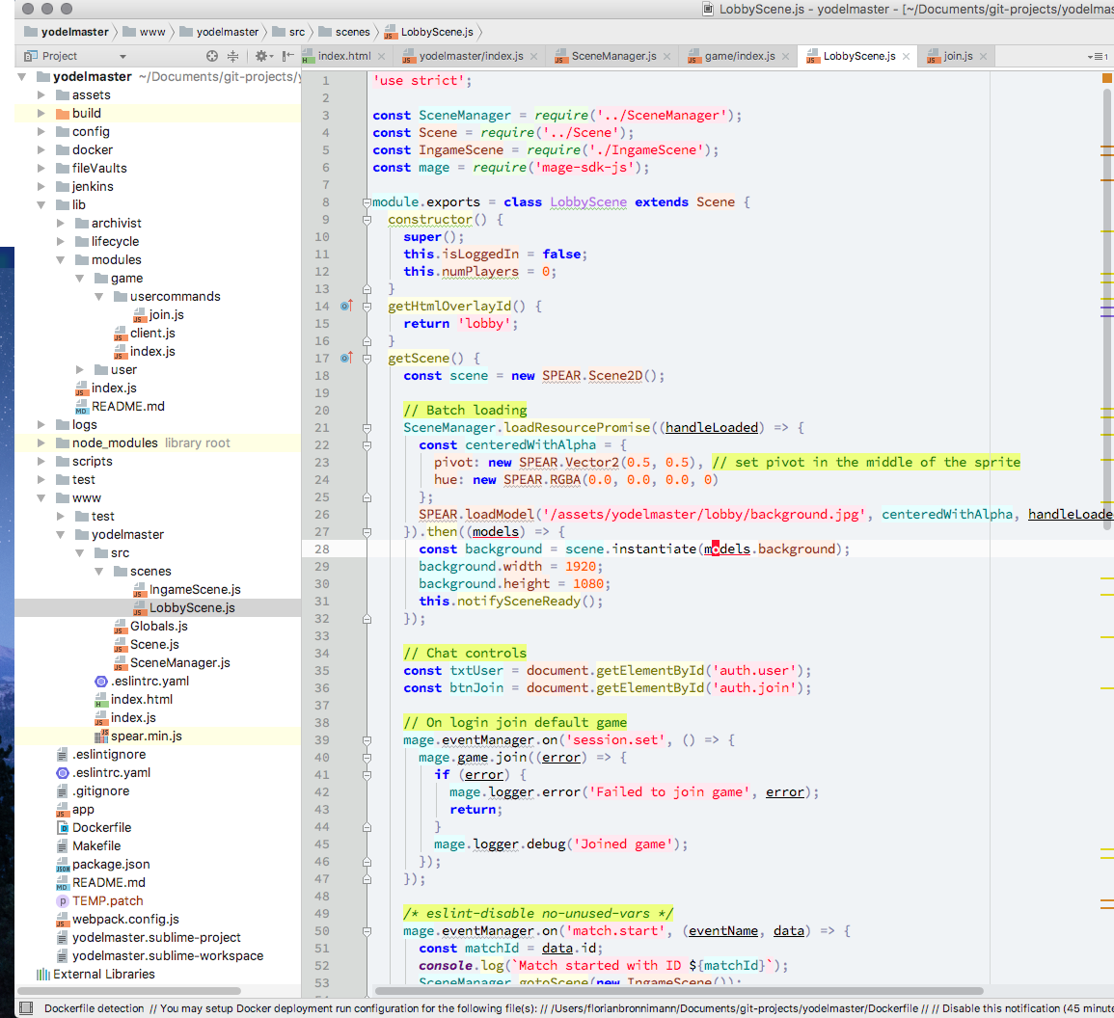
Task: Open the Project panel settings gear
Action: (x=260, y=57)
